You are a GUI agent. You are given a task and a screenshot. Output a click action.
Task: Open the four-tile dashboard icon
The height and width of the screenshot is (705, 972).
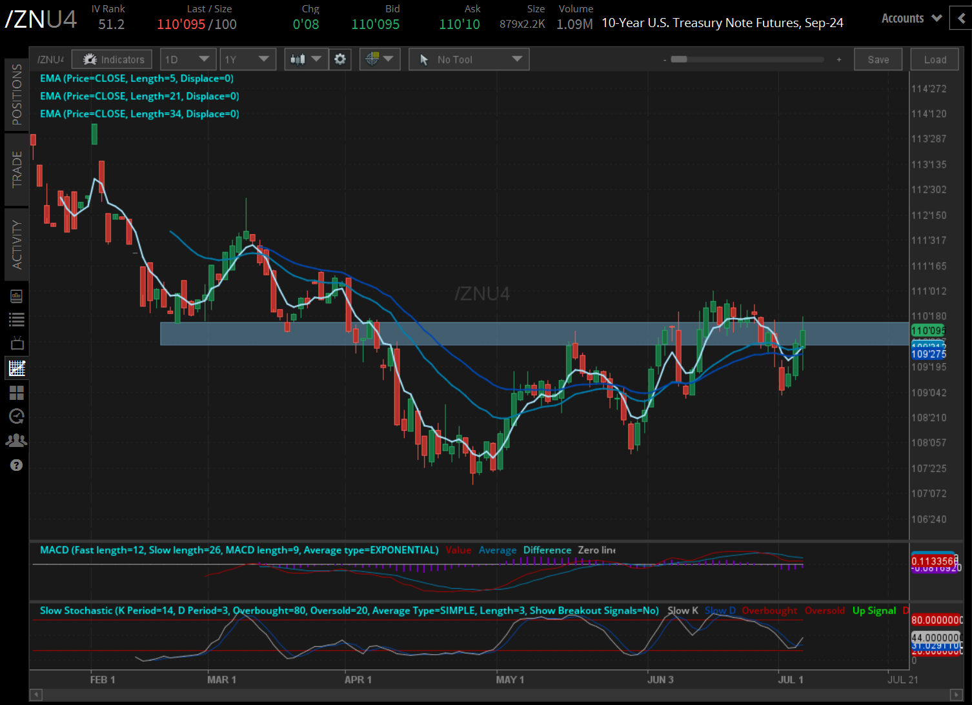click(17, 392)
